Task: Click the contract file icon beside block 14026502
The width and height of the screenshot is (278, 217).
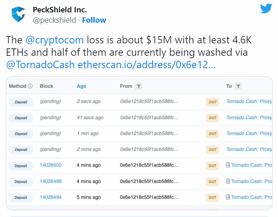Action: coord(228,165)
